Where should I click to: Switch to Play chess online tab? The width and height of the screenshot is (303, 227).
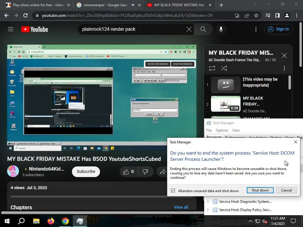point(38,5)
